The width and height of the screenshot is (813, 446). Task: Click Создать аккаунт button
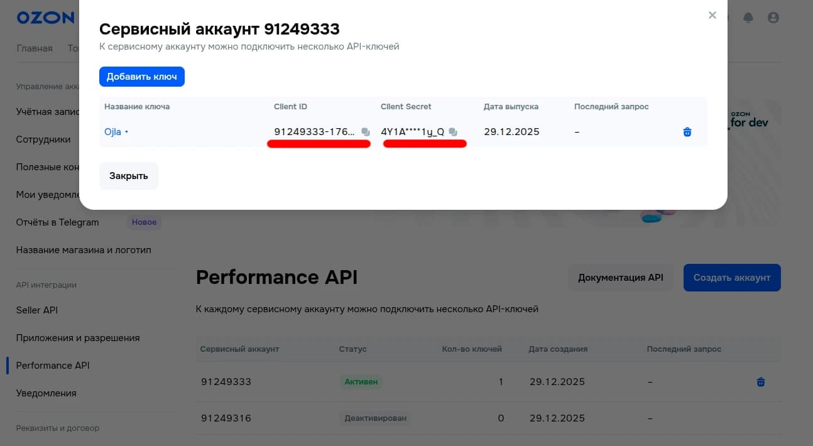click(x=731, y=278)
